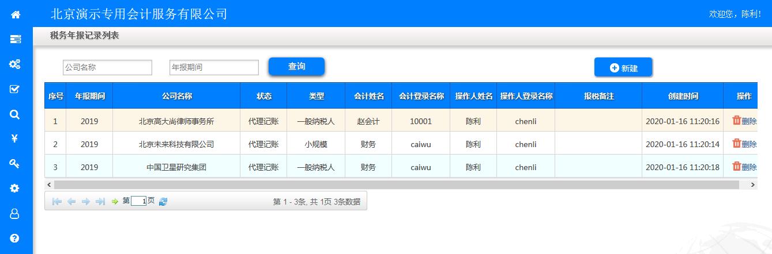
Task: Select the 北京未来科技有限公司 cell
Action: (x=176, y=144)
